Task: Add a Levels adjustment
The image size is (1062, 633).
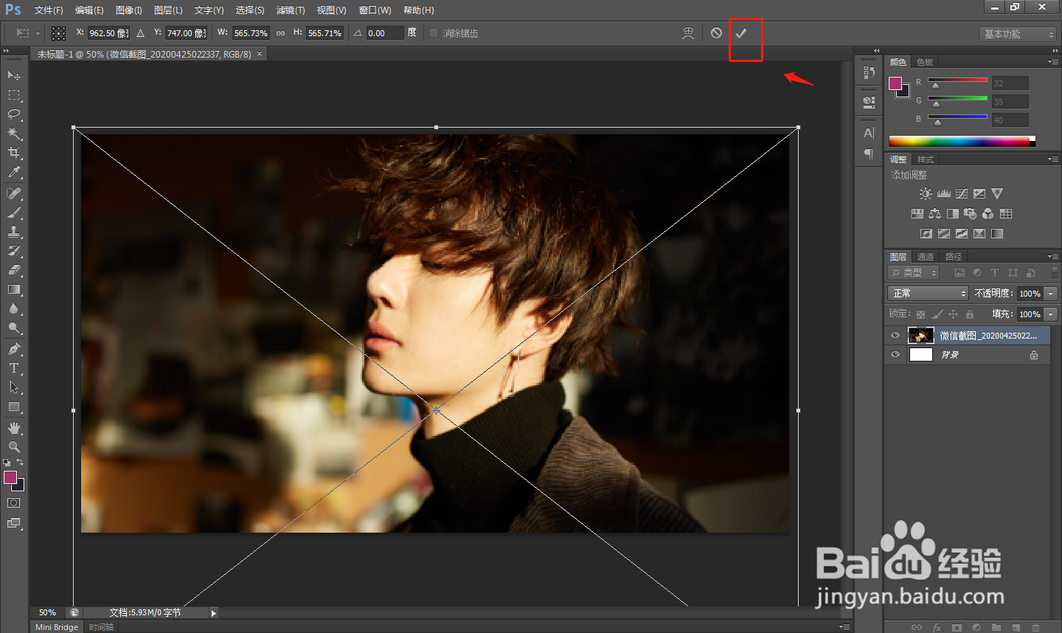Action: coord(944,194)
